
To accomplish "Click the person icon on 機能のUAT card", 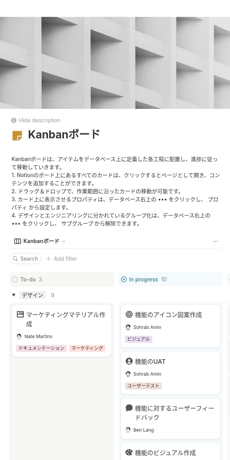I will click(x=129, y=361).
